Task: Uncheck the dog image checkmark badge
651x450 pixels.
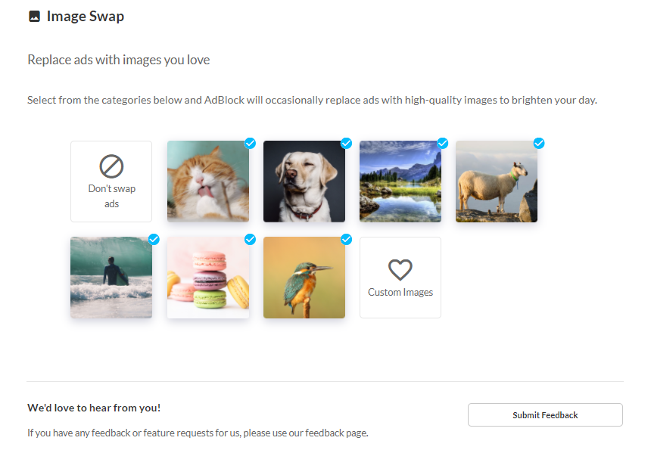Action: coord(346,143)
